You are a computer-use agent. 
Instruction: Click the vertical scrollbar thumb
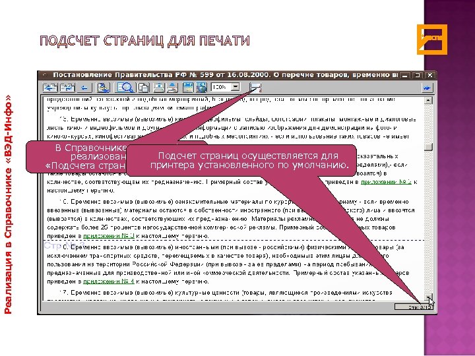[428, 147]
